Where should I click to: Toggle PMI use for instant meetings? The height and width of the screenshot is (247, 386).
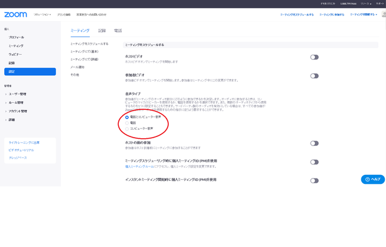point(314,180)
